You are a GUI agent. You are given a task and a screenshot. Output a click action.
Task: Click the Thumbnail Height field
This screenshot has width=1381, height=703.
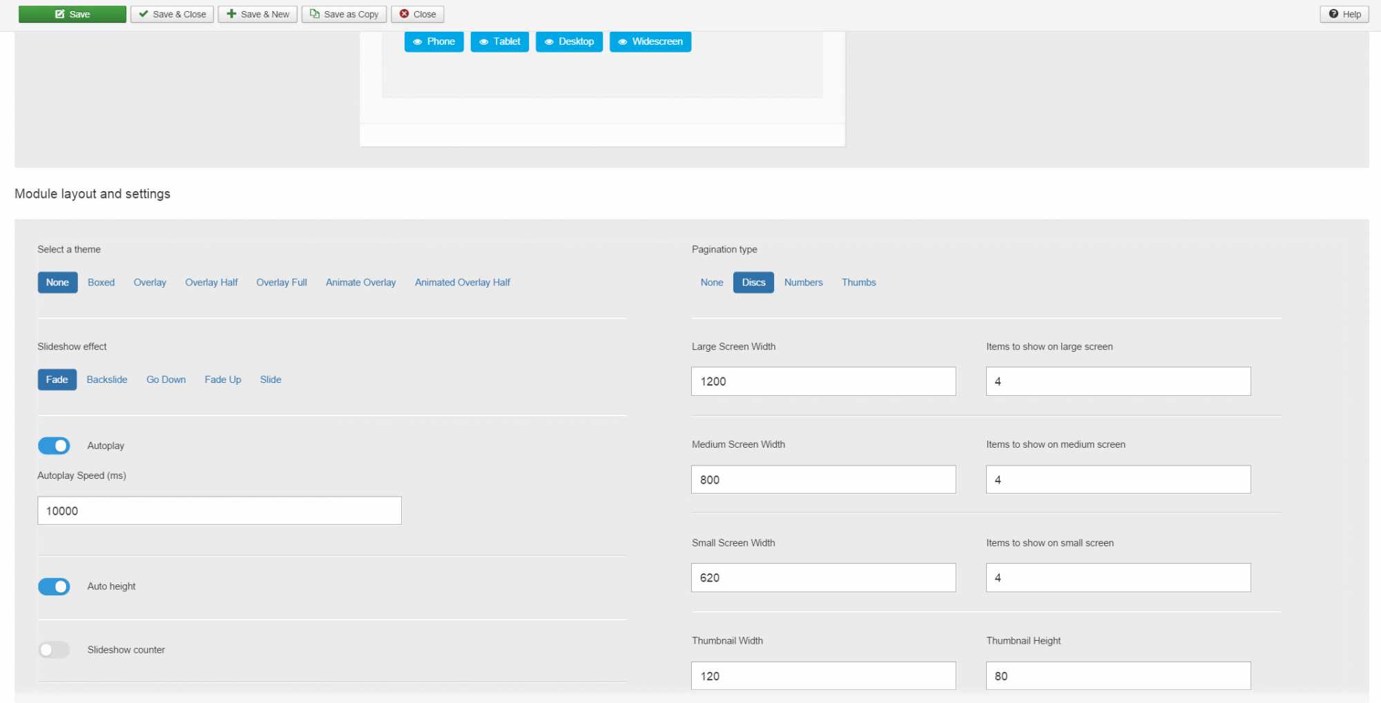(1118, 676)
